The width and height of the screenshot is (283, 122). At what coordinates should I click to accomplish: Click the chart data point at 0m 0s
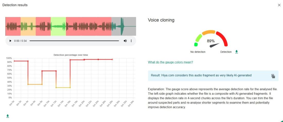point(14,61)
